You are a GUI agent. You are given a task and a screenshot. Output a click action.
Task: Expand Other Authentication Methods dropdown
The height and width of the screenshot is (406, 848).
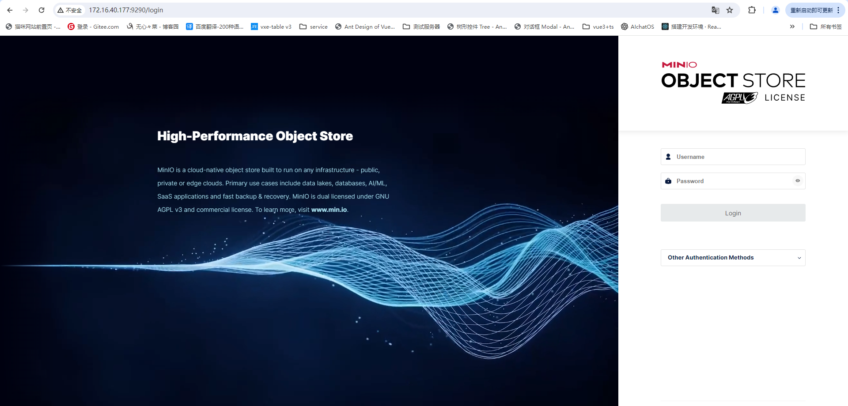click(x=733, y=258)
